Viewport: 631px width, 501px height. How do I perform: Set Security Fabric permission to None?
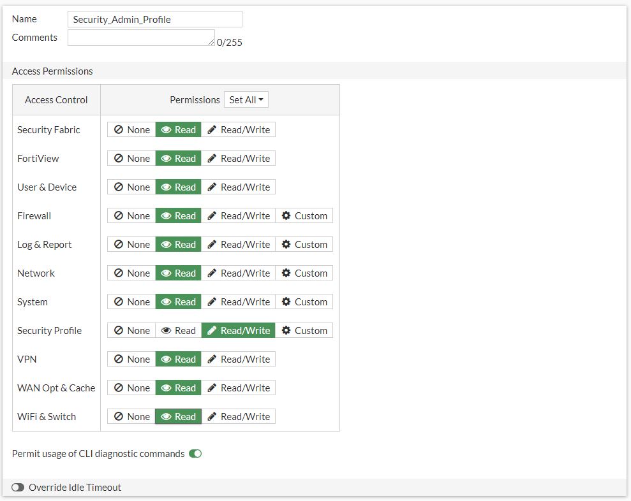(131, 130)
